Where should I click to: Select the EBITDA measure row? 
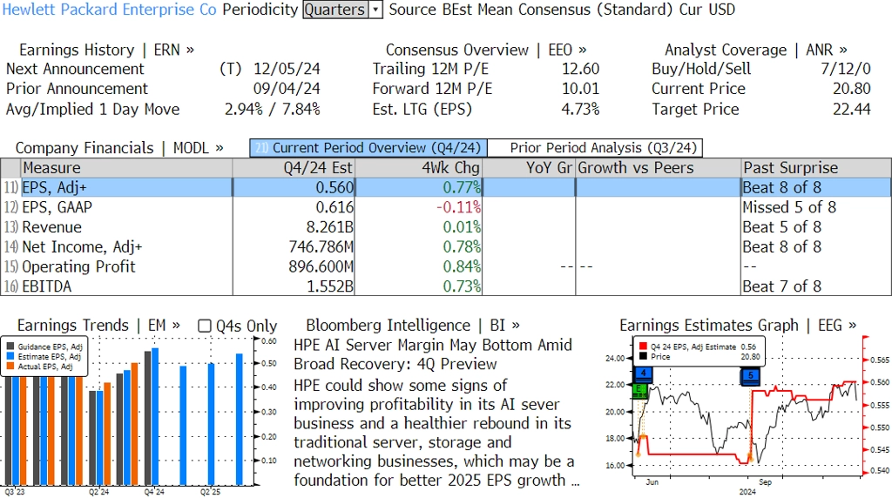(446, 286)
